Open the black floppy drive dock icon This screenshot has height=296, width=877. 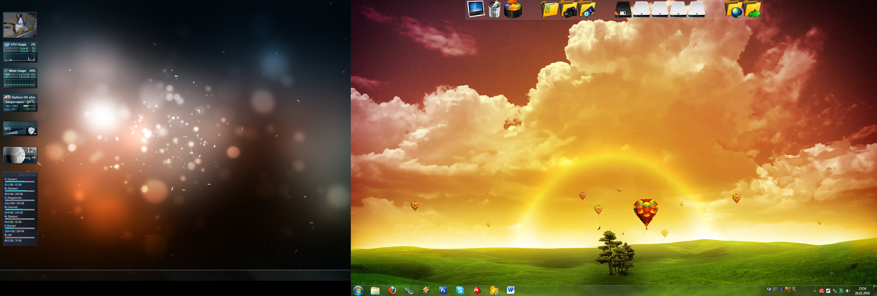623,9
